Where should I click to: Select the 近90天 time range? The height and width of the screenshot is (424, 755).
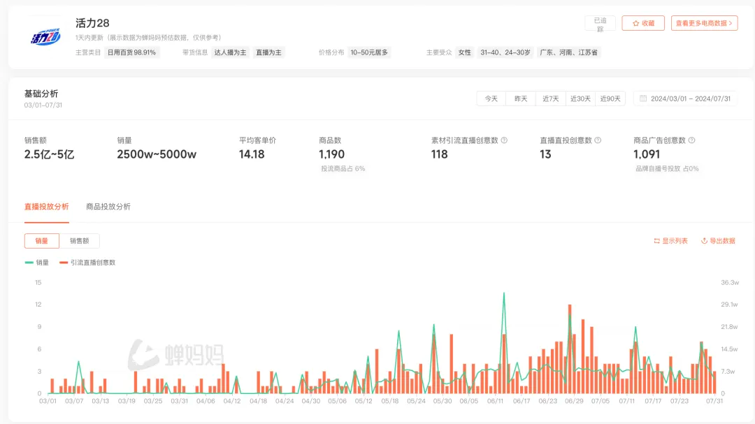(610, 98)
